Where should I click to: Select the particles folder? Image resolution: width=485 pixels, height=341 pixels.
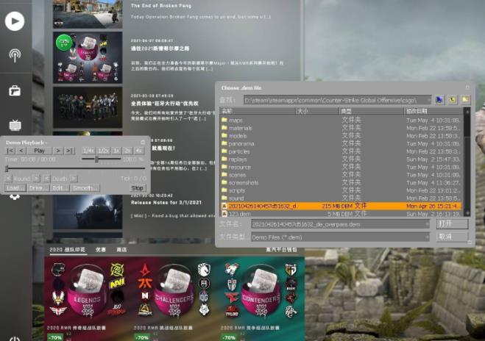point(341,151)
